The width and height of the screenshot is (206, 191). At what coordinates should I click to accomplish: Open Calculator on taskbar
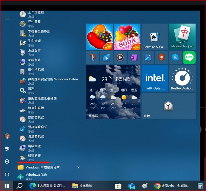tap(200, 186)
